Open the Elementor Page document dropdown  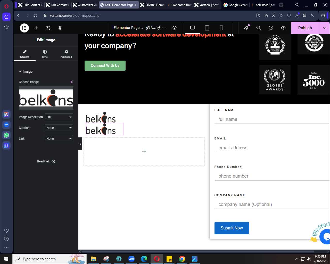pyautogui.click(x=139, y=28)
